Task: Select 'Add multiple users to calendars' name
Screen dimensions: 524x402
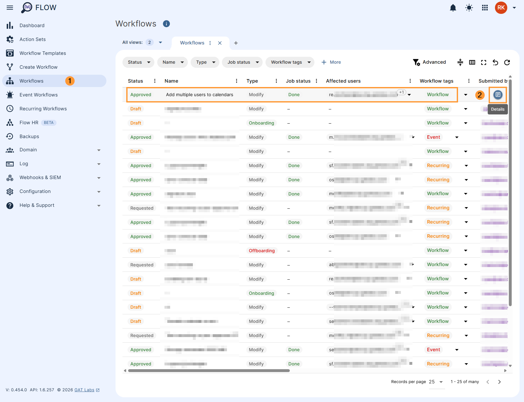Action: 199,95
